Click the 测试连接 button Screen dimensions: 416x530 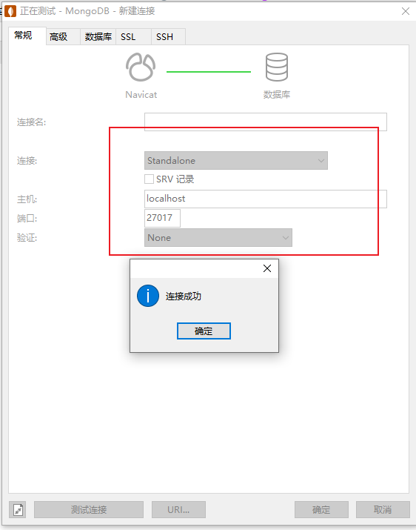pyautogui.click(x=89, y=510)
